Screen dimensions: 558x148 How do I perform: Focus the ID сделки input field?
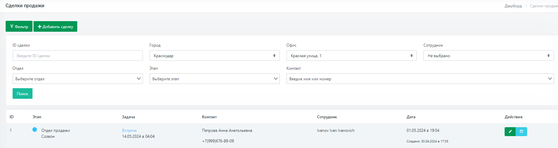pyautogui.click(x=78, y=55)
